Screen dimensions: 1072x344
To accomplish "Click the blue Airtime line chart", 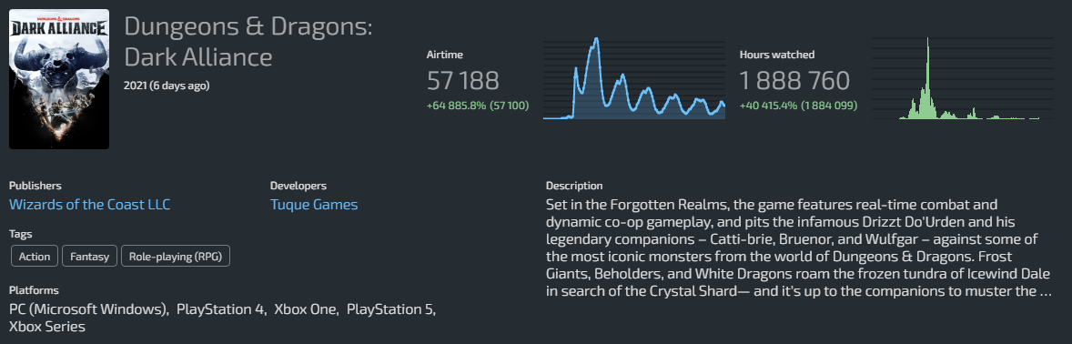I will (x=634, y=78).
